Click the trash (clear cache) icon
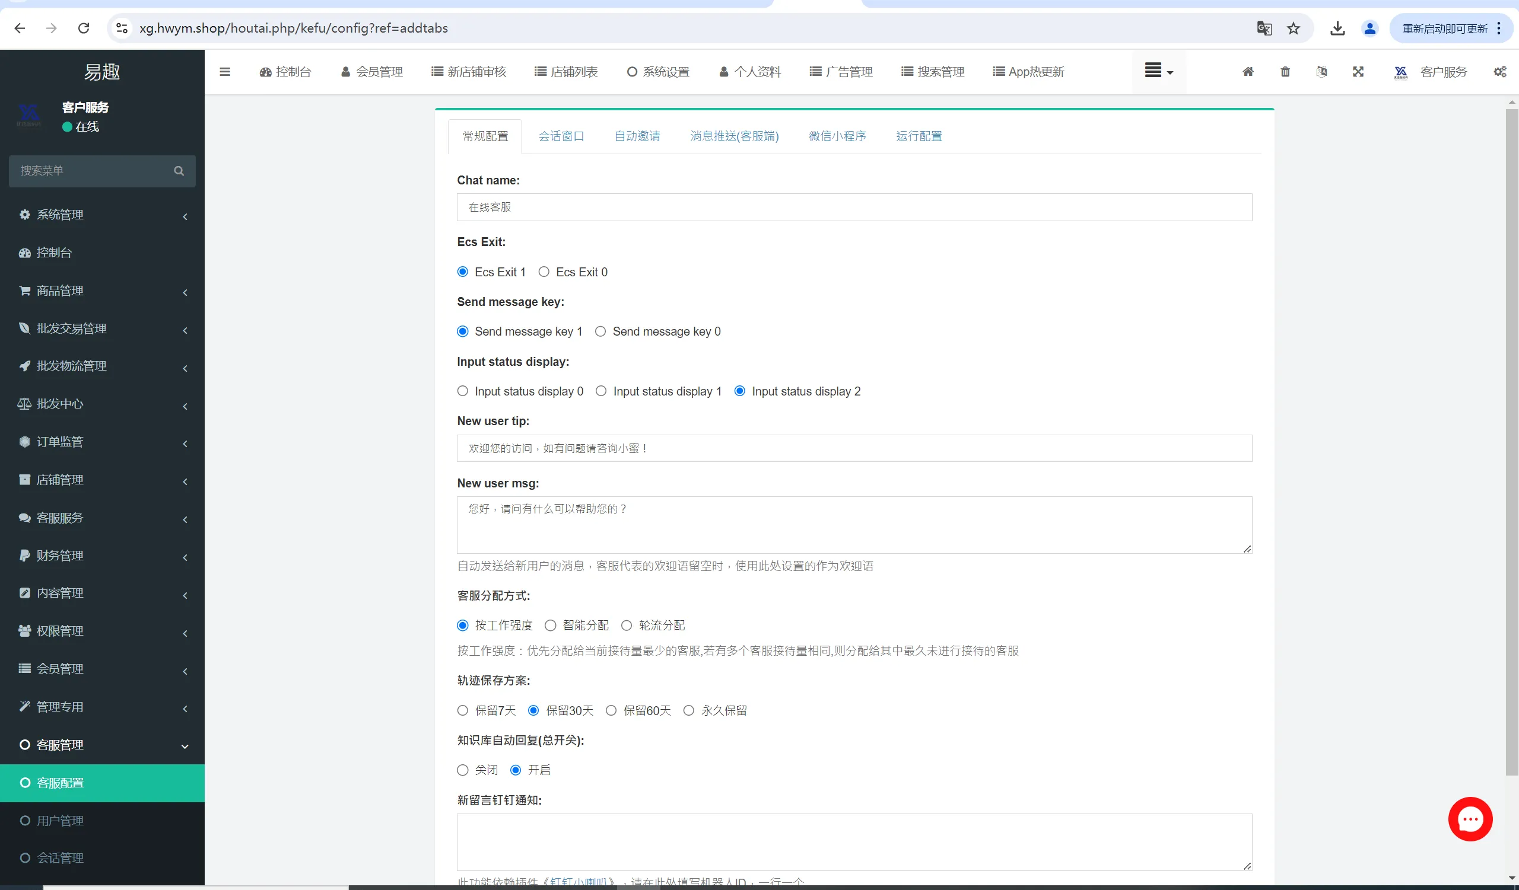 click(x=1285, y=72)
